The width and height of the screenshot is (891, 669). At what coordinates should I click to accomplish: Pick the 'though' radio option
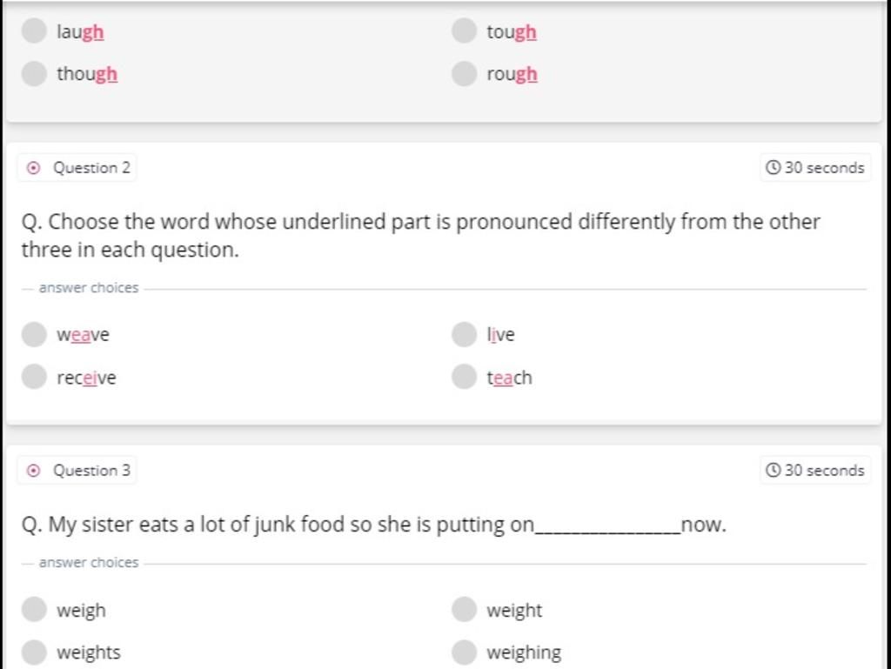[x=34, y=73]
